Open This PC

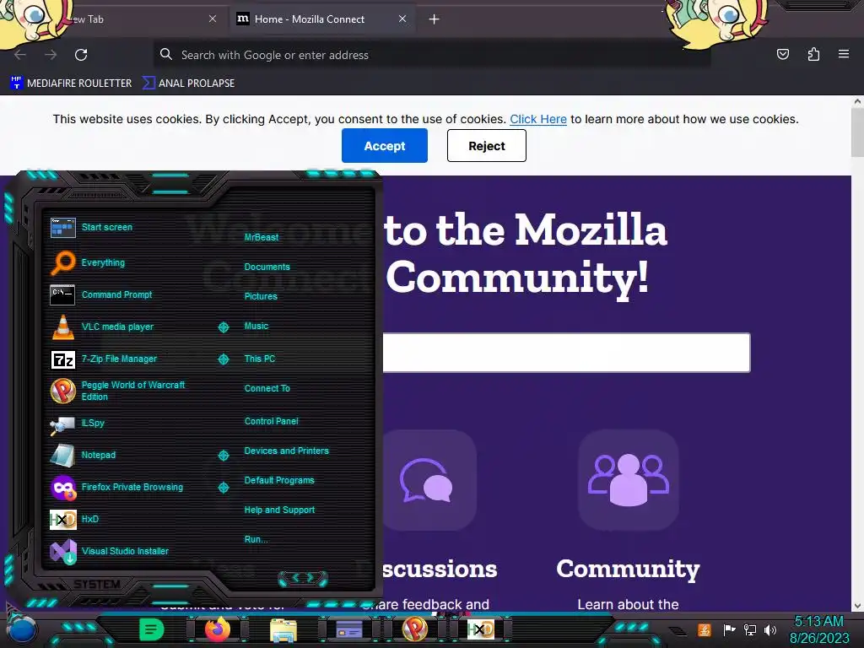[x=260, y=359]
